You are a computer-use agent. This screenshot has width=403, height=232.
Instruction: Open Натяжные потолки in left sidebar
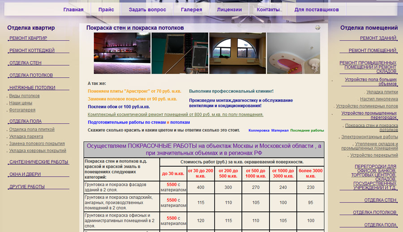[32, 88]
